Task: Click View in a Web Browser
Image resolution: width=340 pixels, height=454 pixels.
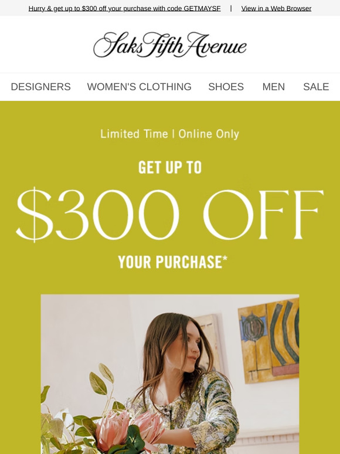Action: [276, 8]
